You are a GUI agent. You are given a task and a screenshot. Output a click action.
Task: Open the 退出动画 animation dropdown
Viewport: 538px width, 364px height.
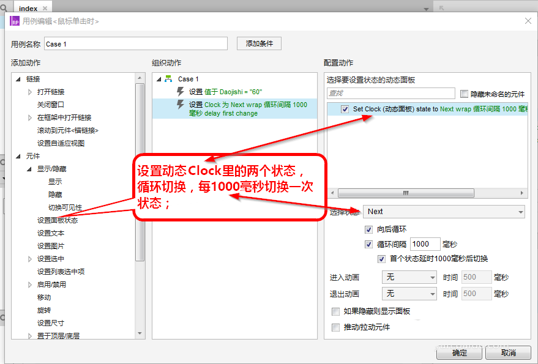point(409,294)
